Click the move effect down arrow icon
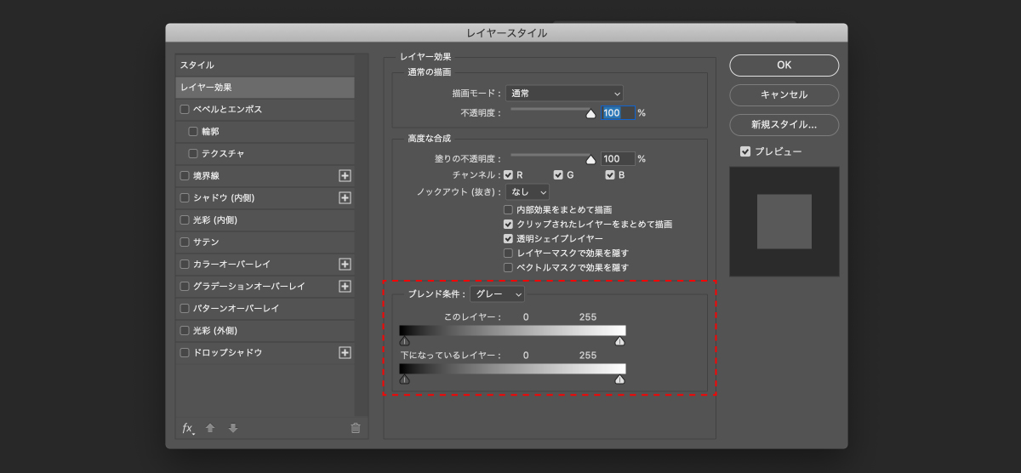Screen dimensions: 1021x473 [233, 428]
